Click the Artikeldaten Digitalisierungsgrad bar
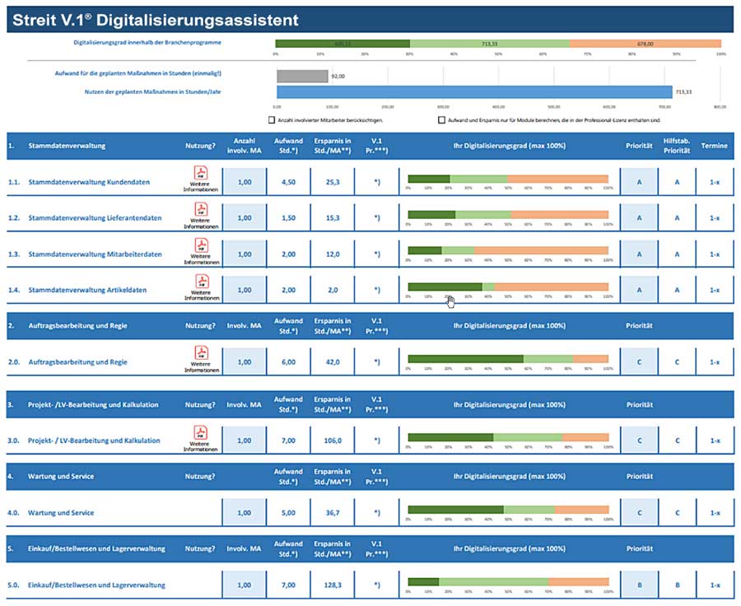This screenshot has width=741, height=606. pos(508,287)
